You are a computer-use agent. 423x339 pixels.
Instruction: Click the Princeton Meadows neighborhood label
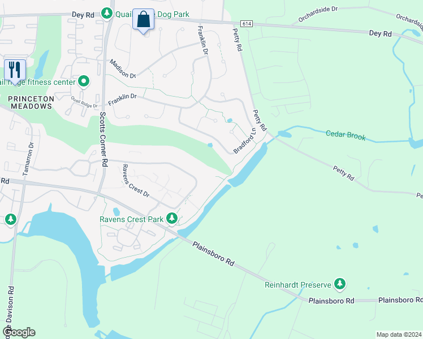point(31,103)
